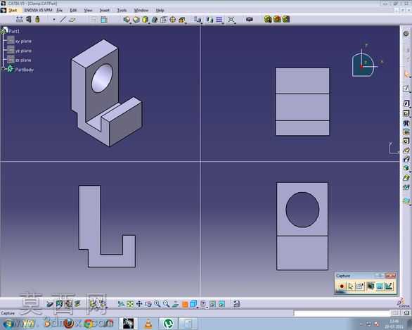Open the Window menu
The image size is (412, 330).
click(x=141, y=11)
